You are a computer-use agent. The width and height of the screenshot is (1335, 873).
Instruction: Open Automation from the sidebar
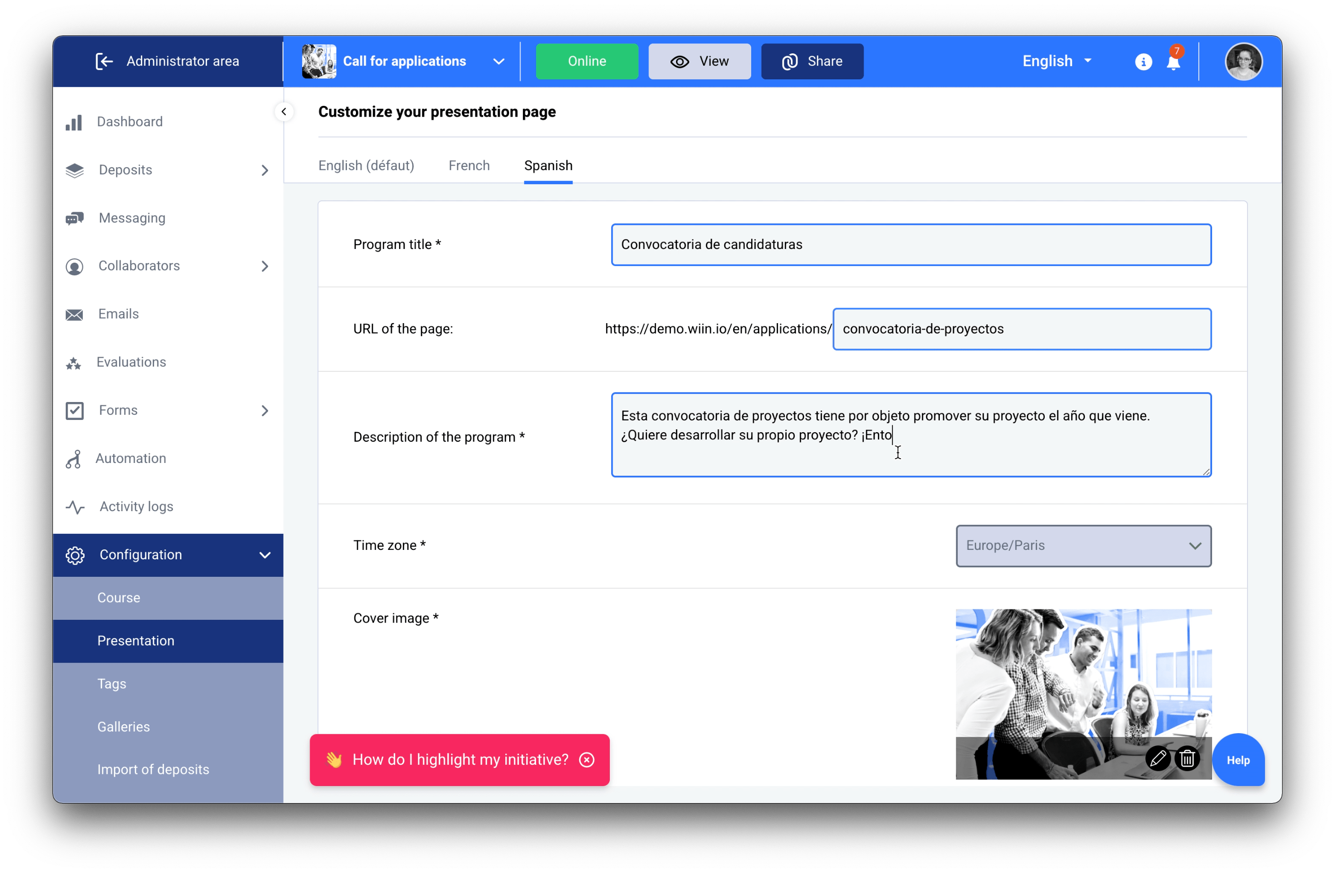point(130,459)
